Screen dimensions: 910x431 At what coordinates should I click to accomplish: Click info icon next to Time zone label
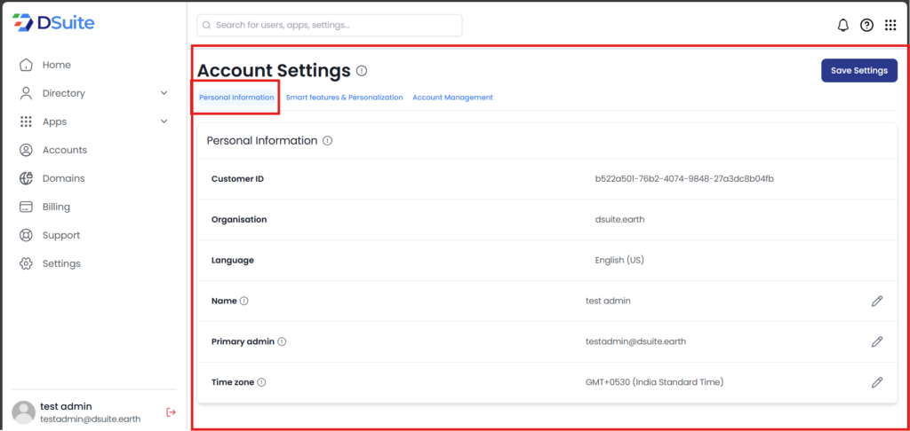pyautogui.click(x=262, y=382)
